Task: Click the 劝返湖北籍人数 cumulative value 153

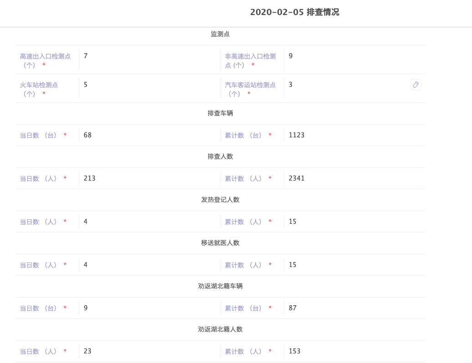Action: [x=294, y=352]
